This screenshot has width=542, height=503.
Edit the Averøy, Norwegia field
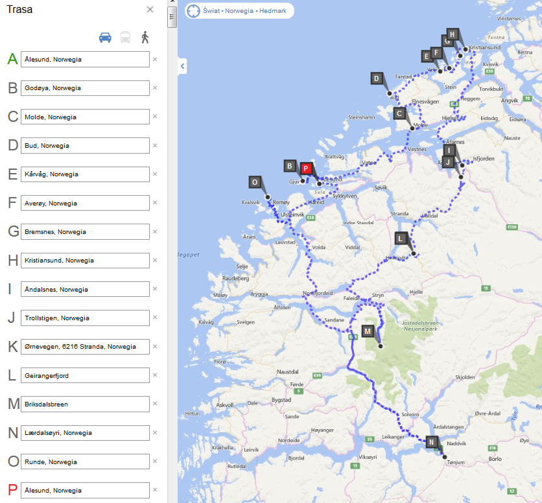85,203
